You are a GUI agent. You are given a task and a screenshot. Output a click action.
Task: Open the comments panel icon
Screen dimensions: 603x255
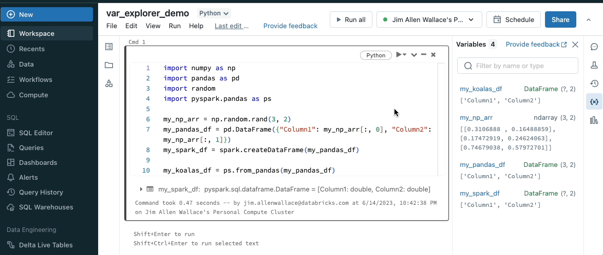tap(594, 47)
